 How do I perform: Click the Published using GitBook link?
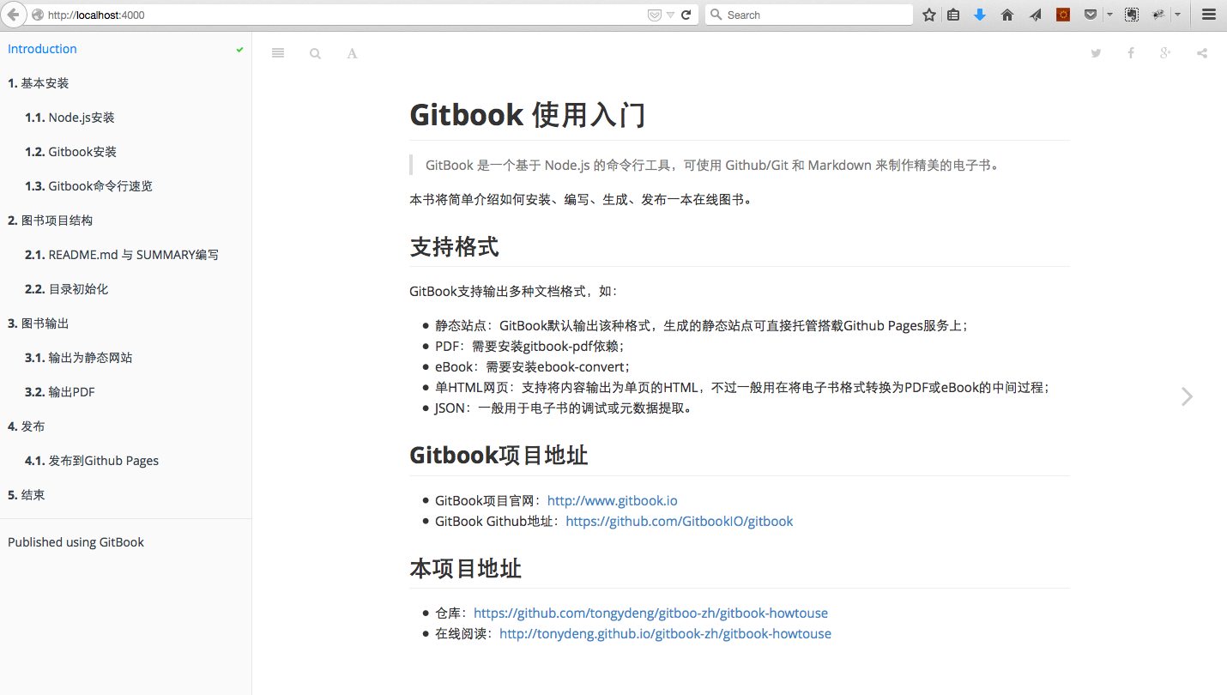76,541
